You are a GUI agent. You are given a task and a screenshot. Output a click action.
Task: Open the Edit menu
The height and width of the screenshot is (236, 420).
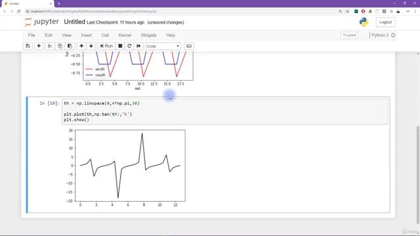click(x=49, y=35)
